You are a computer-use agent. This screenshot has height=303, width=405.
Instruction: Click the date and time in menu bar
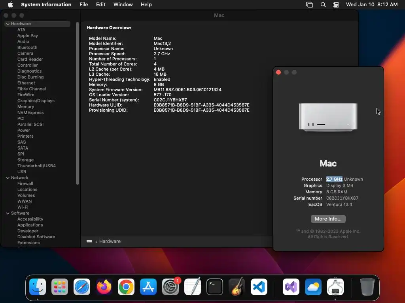(x=372, y=5)
